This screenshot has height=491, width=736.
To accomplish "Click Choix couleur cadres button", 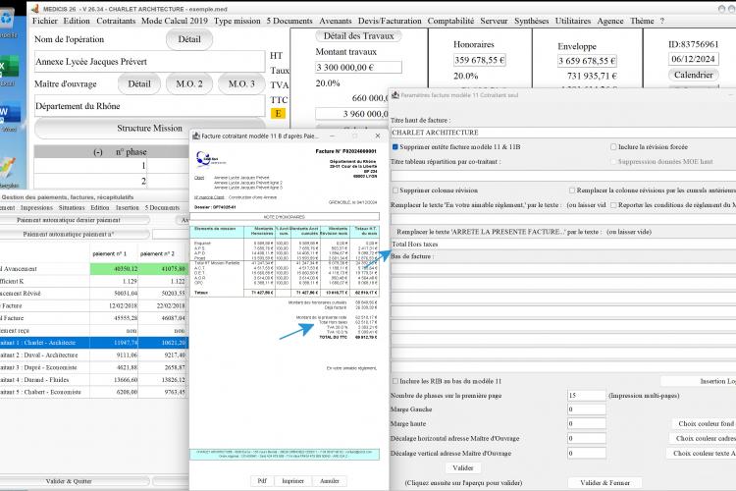I will pos(704,438).
